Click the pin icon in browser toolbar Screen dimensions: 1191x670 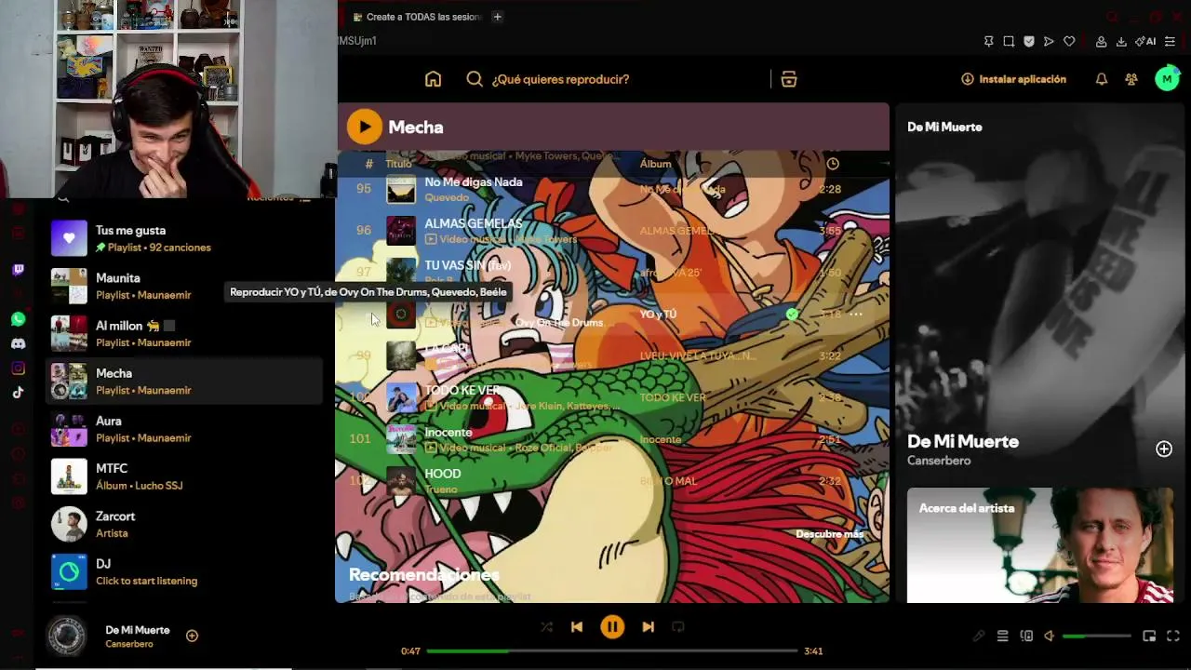pos(989,41)
